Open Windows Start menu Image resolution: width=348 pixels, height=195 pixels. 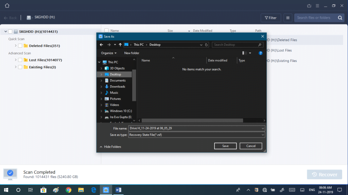[x=6, y=190]
